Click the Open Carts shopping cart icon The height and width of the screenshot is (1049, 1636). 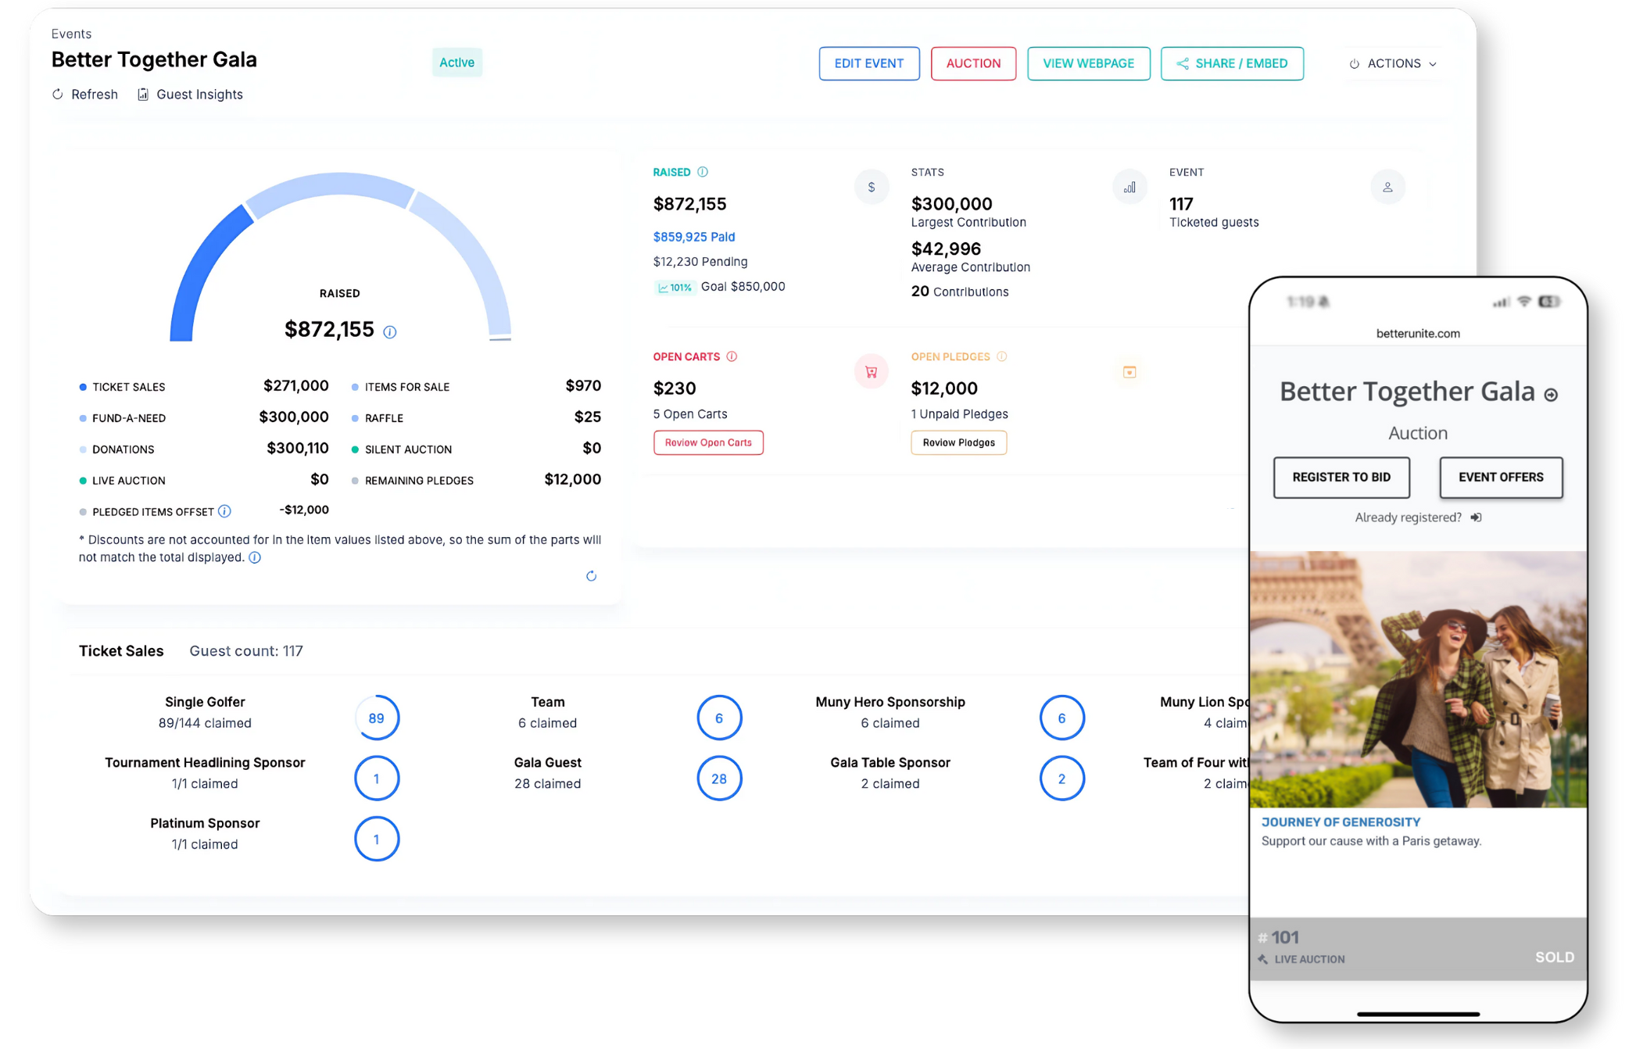coord(871,372)
